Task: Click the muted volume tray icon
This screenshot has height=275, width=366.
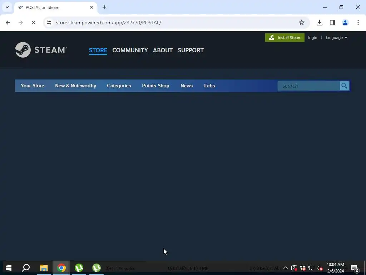Action: click(320, 268)
